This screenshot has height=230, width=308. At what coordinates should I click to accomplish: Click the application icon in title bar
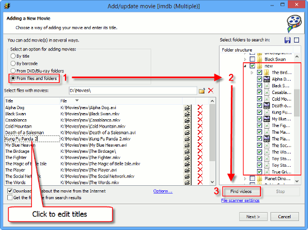(x=7, y=6)
